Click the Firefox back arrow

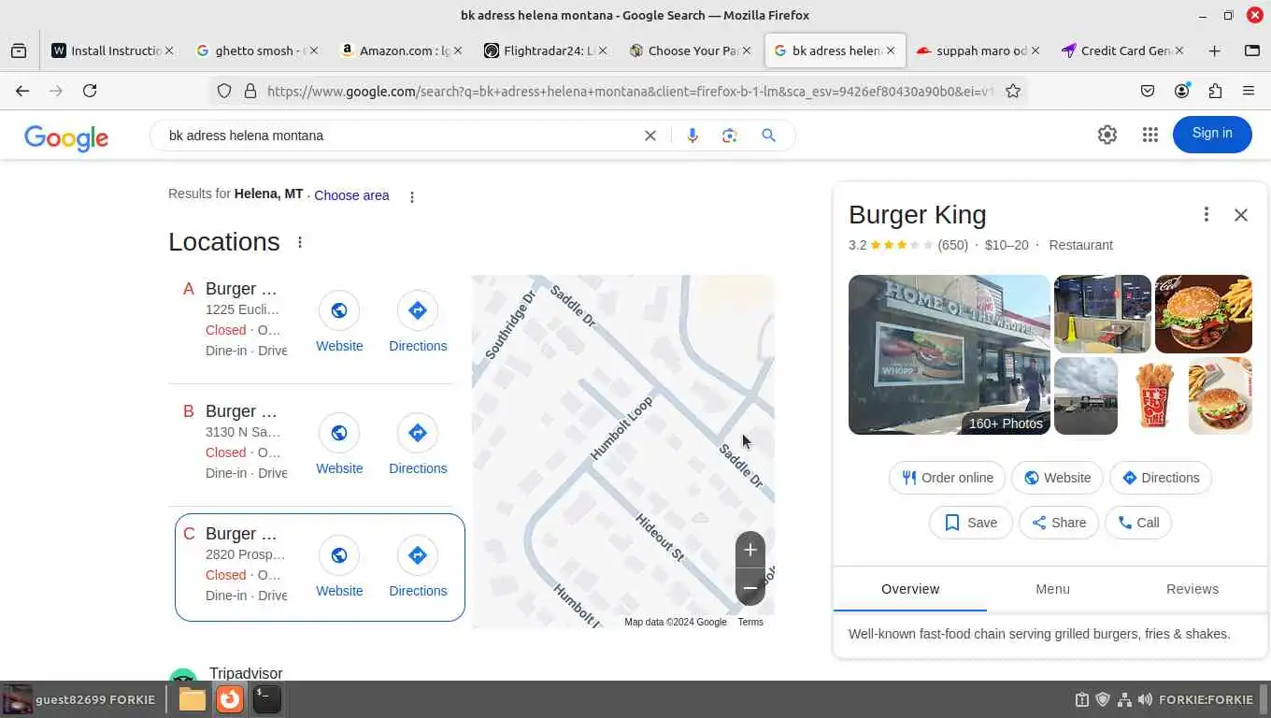coord(22,91)
